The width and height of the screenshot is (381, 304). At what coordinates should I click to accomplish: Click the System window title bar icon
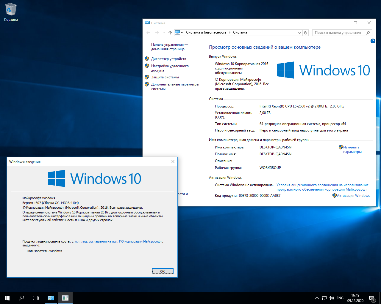[x=147, y=23]
